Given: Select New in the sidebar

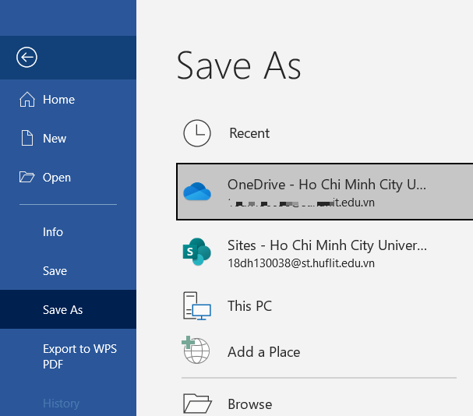Looking at the screenshot, I should pos(68,139).
